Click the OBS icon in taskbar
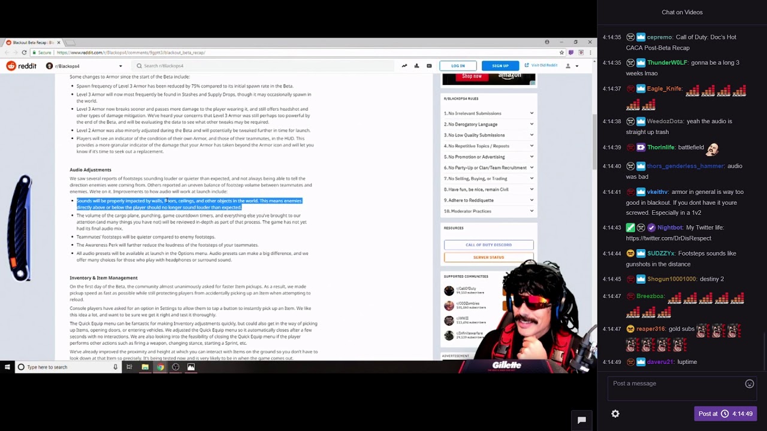 tap(176, 367)
